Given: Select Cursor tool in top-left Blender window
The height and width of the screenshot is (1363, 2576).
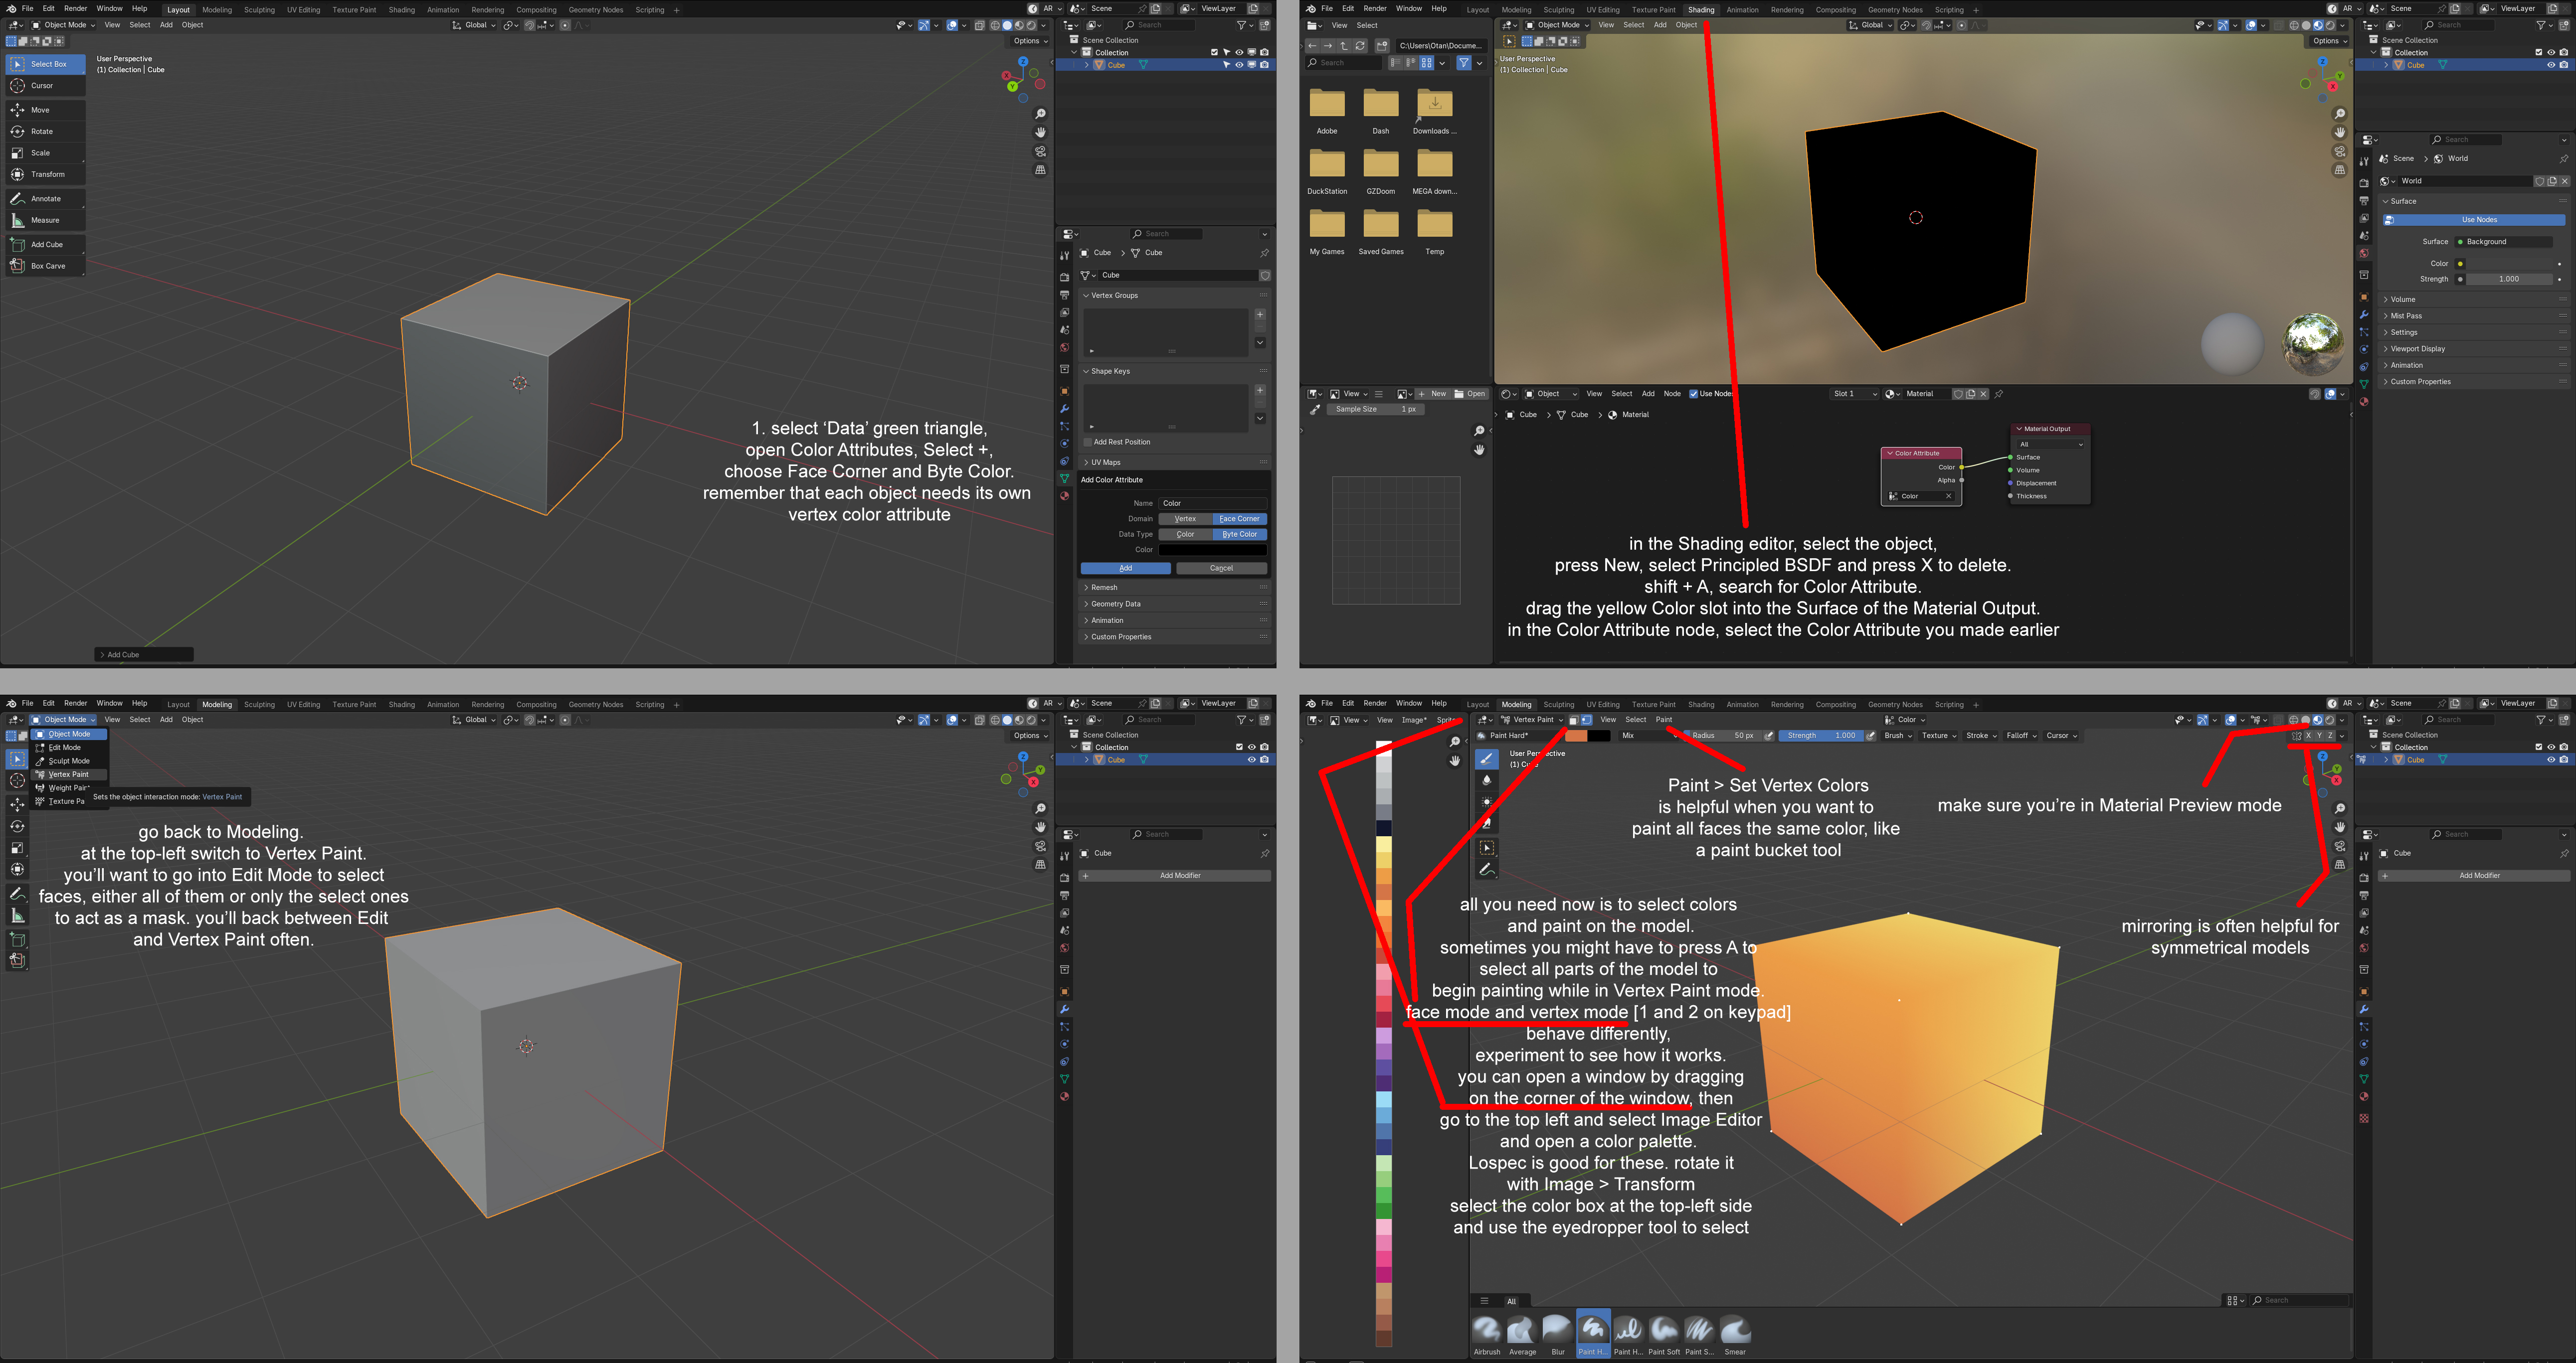Looking at the screenshot, I should 45,86.
